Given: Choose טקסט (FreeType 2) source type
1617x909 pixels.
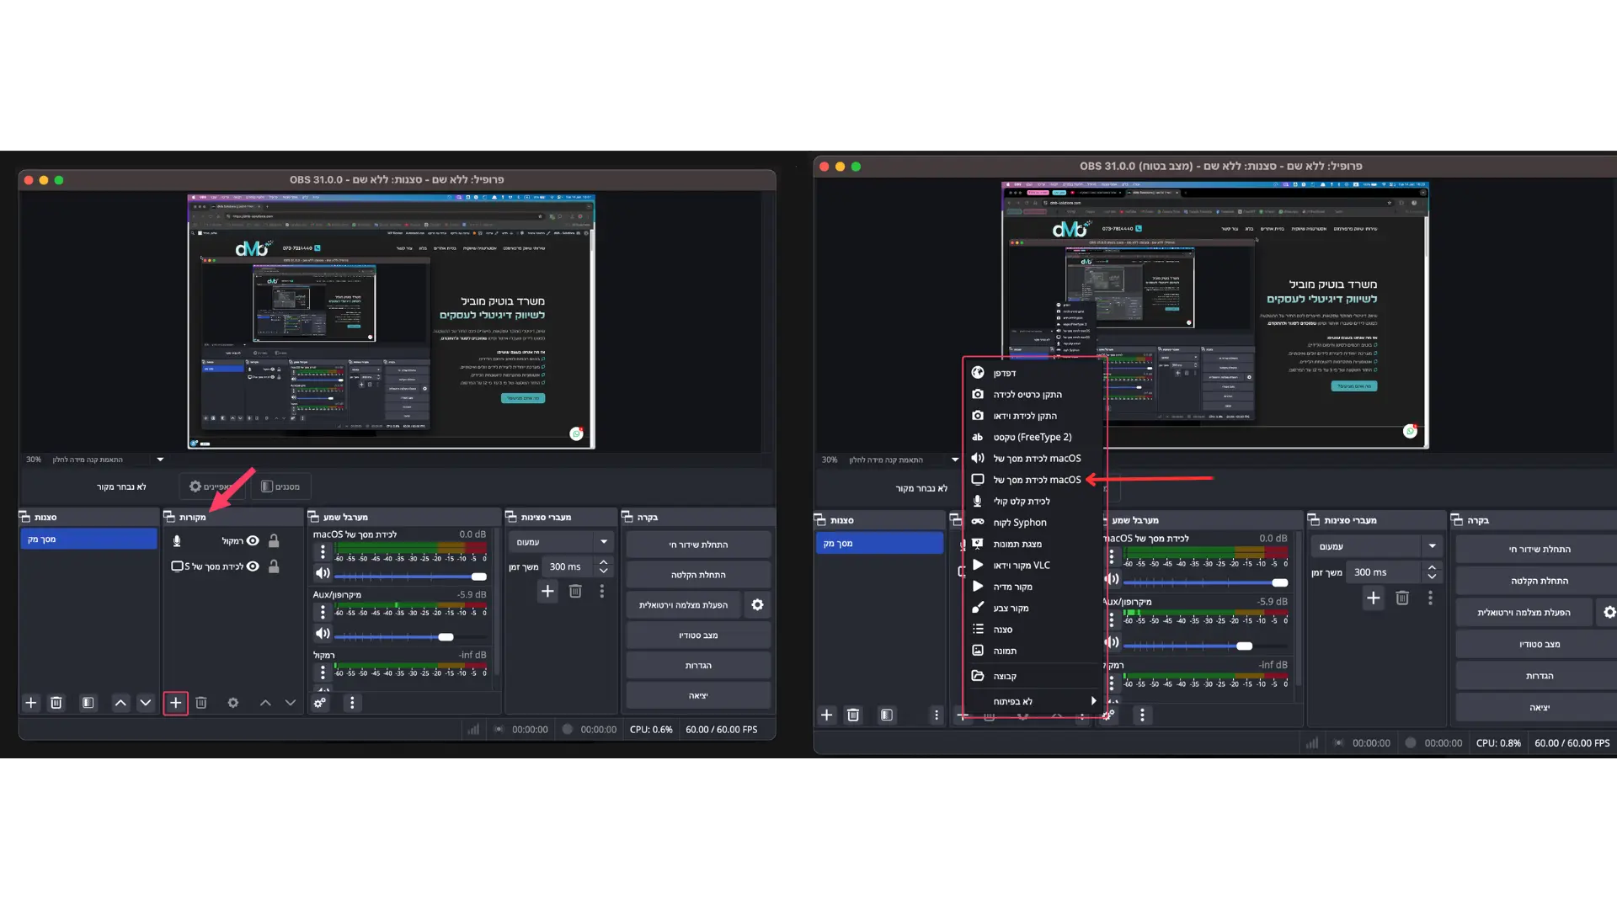Looking at the screenshot, I should tap(1035, 437).
